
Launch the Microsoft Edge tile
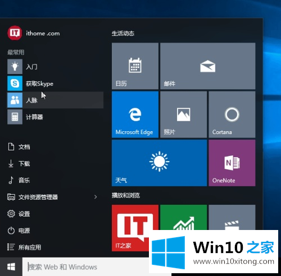(135, 114)
